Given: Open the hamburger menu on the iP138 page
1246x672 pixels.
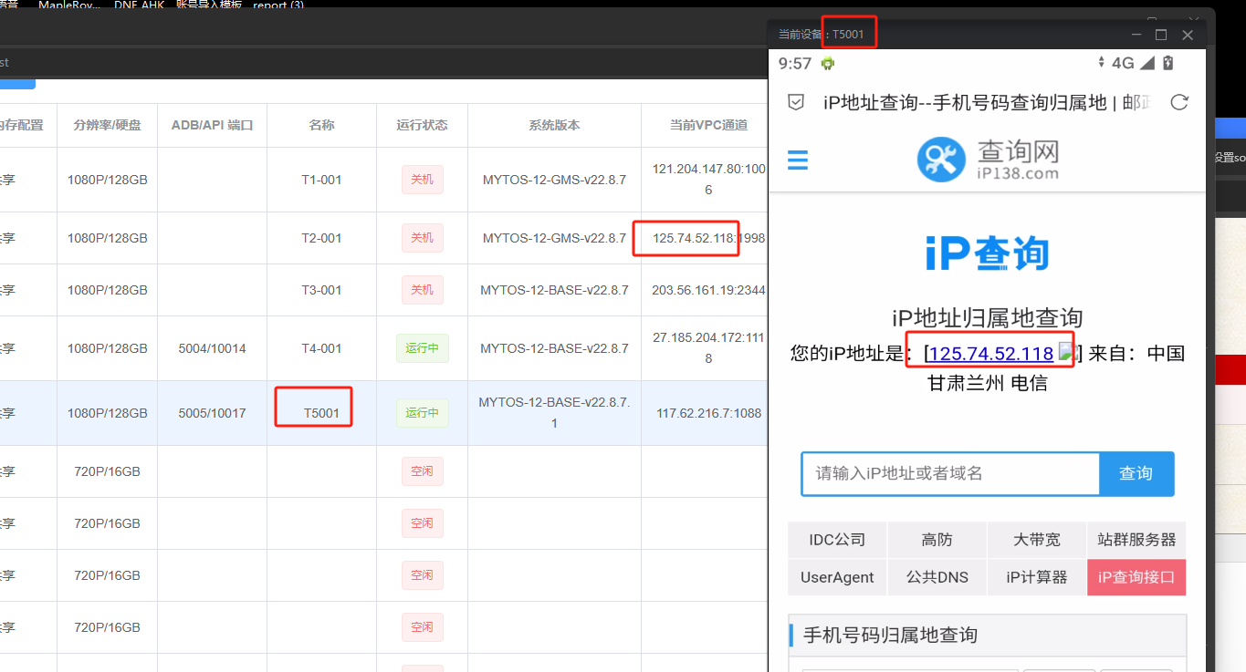Looking at the screenshot, I should (798, 160).
